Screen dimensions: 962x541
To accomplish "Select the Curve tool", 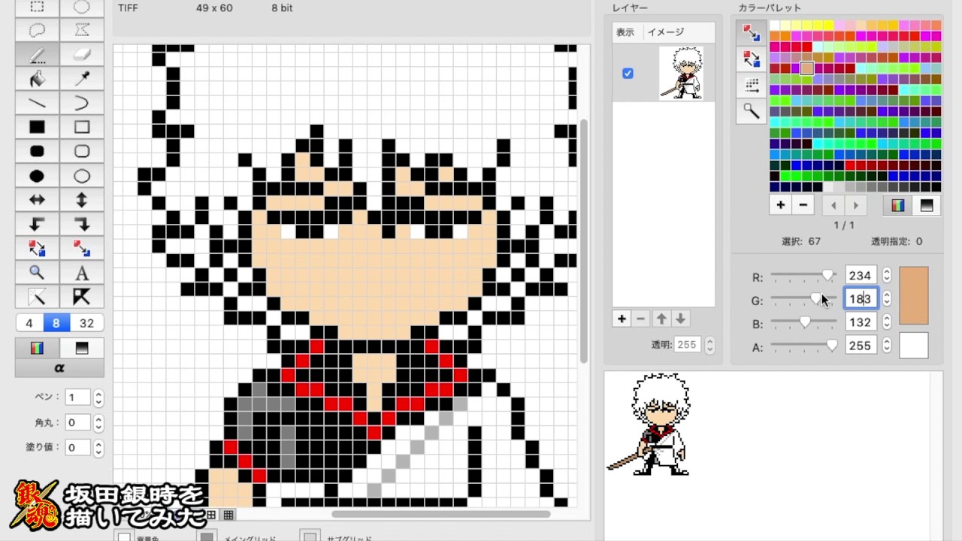I will click(82, 103).
